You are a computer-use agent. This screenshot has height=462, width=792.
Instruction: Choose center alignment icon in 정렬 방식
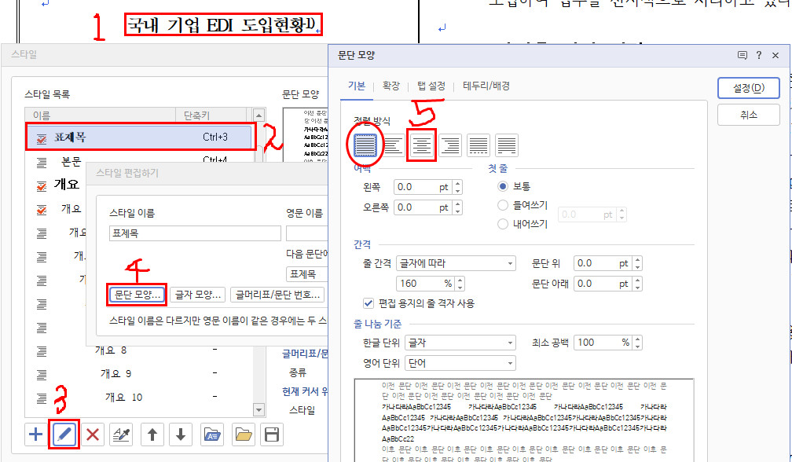(422, 145)
